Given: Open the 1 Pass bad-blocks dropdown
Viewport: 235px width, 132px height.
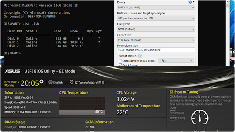Looking at the screenshot, I should 176,60.
